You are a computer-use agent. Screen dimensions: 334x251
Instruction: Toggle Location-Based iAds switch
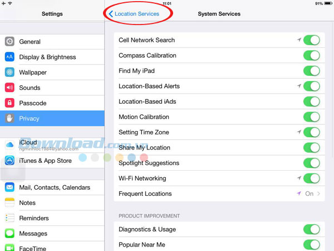312,102
